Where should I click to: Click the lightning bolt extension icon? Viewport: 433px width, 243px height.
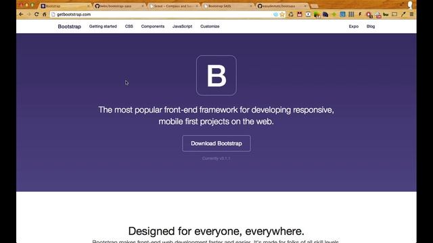(360, 14)
